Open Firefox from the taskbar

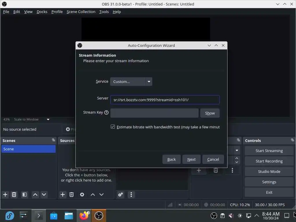tap(84, 216)
